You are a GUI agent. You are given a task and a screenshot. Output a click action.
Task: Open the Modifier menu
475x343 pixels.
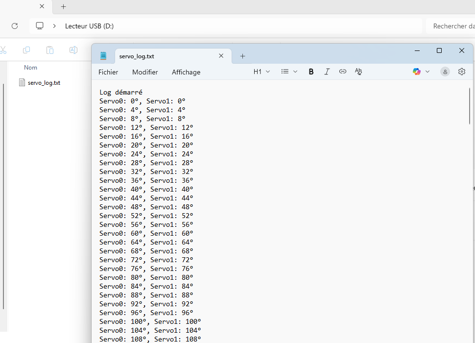[145, 72]
